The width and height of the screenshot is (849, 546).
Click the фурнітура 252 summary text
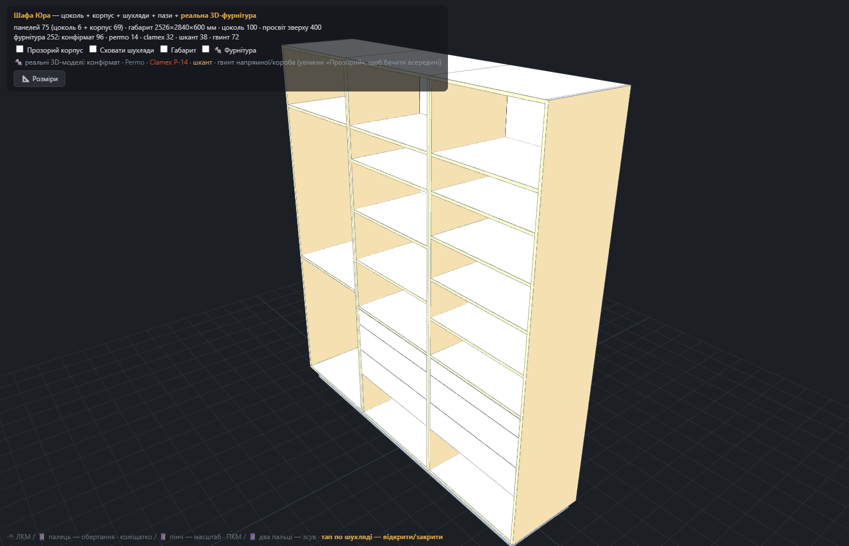[35, 37]
